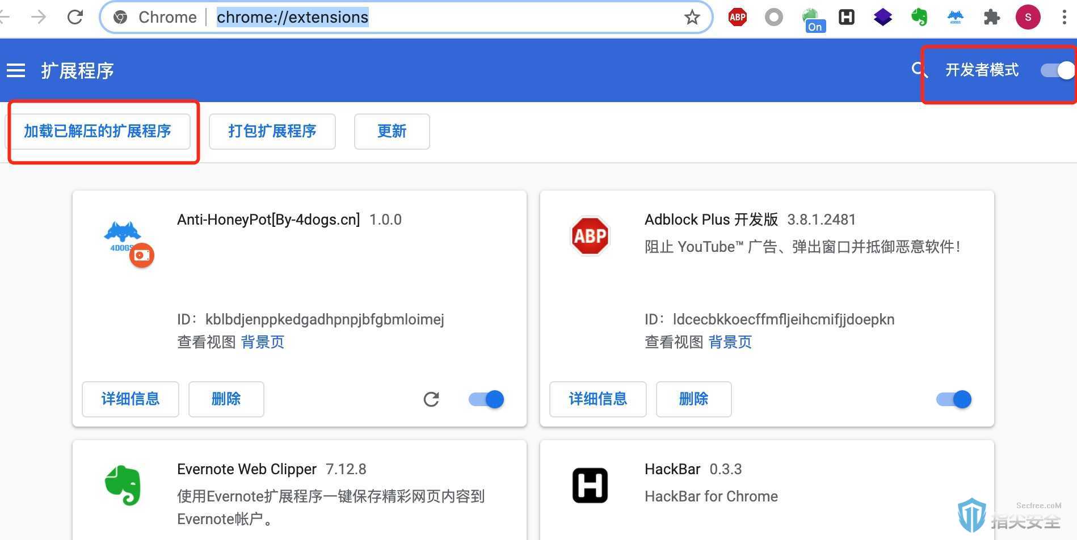Viewport: 1077px width, 540px height.
Task: Click the Anti-HoneyPot ID text
Action: coord(310,319)
